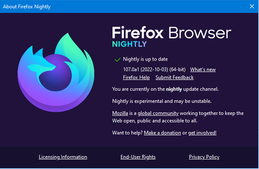View the End-User Rights page
Screen dimensions: 259x169
pyautogui.click(x=138, y=157)
